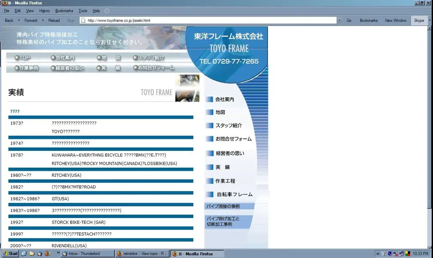This screenshot has height=258, width=433.
Task: Open Thunderbird quick launch icon
Action: pyautogui.click(x=40, y=253)
